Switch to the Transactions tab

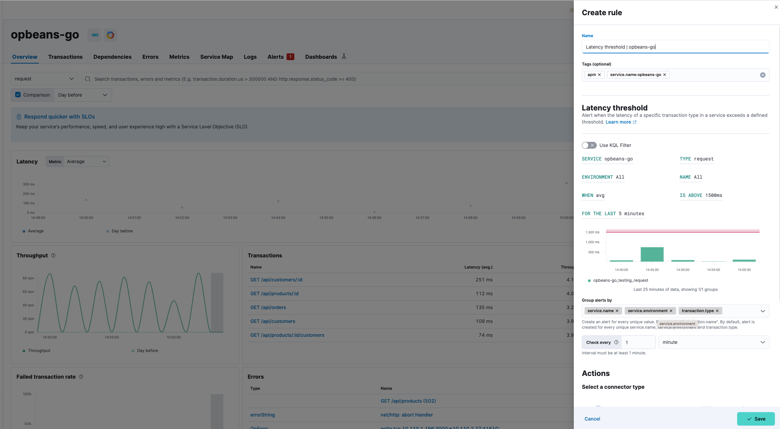pos(65,57)
